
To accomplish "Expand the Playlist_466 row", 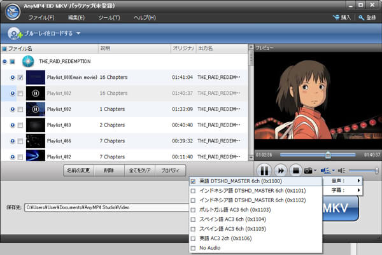I will click(13, 141).
